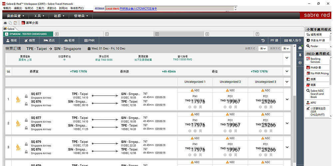Select circle radio under Ff41 in row 2
Image resolution: width=333 pixels, height=166 pixels.
[x=195, y=131]
